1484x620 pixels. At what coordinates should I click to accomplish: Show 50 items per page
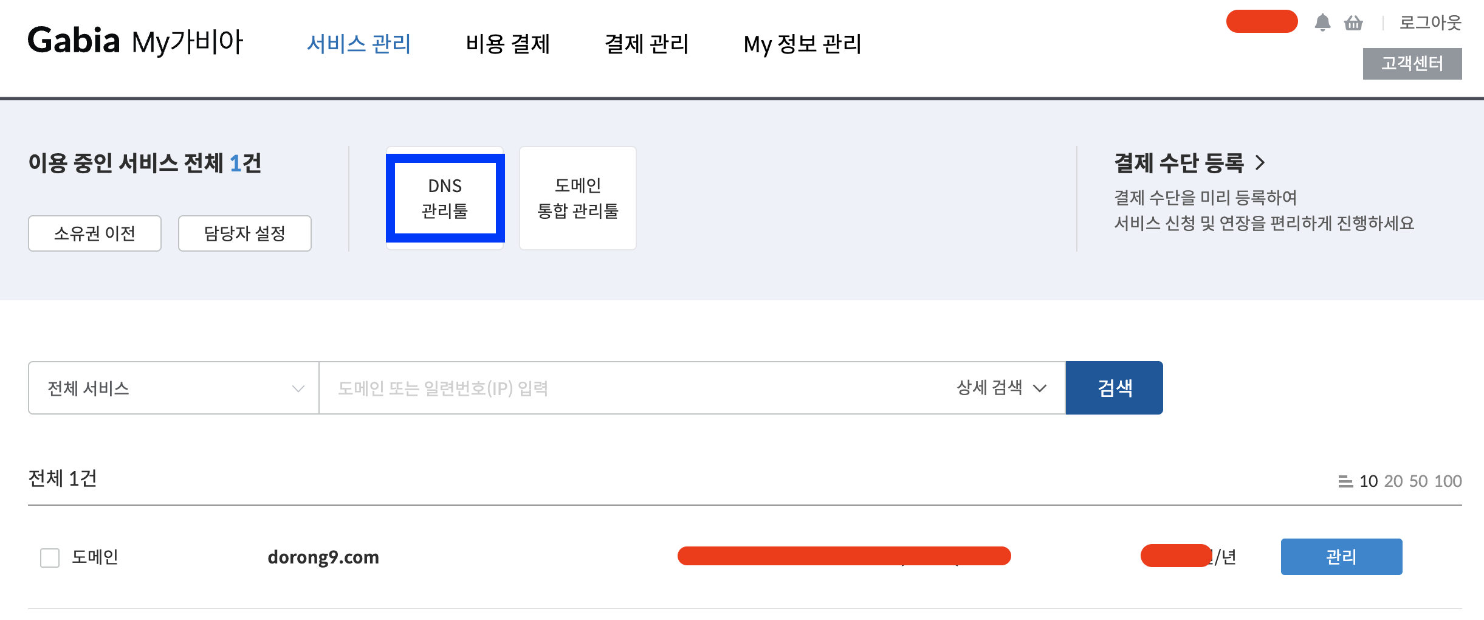(1418, 481)
